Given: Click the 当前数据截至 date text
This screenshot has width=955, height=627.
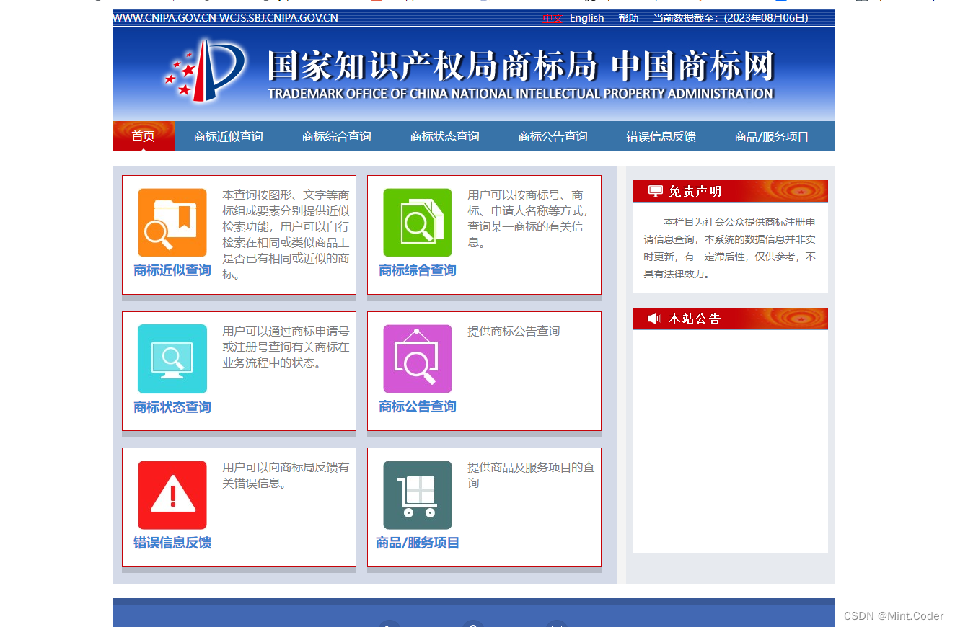Looking at the screenshot, I should coord(731,18).
